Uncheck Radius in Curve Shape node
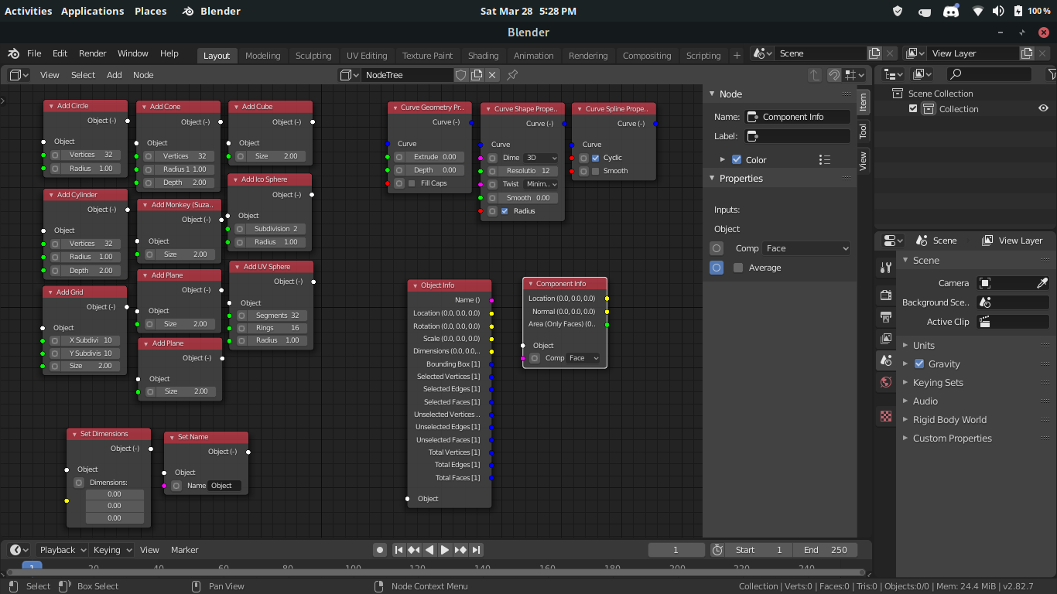The width and height of the screenshot is (1057, 594). coord(505,211)
